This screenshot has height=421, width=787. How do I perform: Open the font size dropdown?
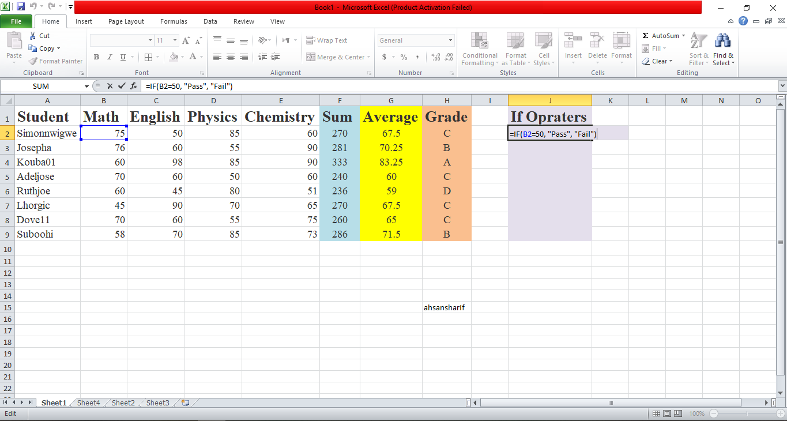tap(174, 40)
